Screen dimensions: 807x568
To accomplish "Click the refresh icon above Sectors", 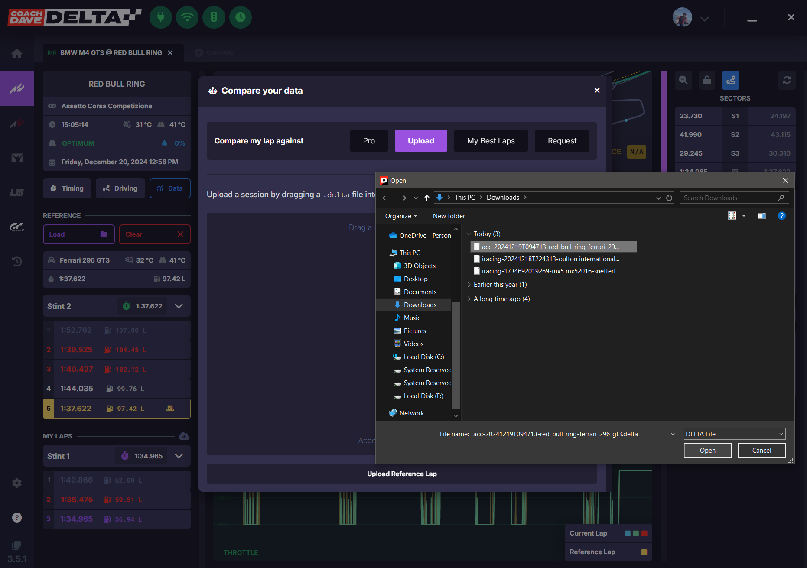I will (787, 80).
